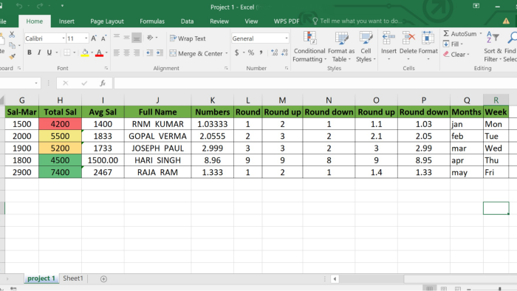Open the Data tab
This screenshot has height=291, width=517.
[187, 21]
